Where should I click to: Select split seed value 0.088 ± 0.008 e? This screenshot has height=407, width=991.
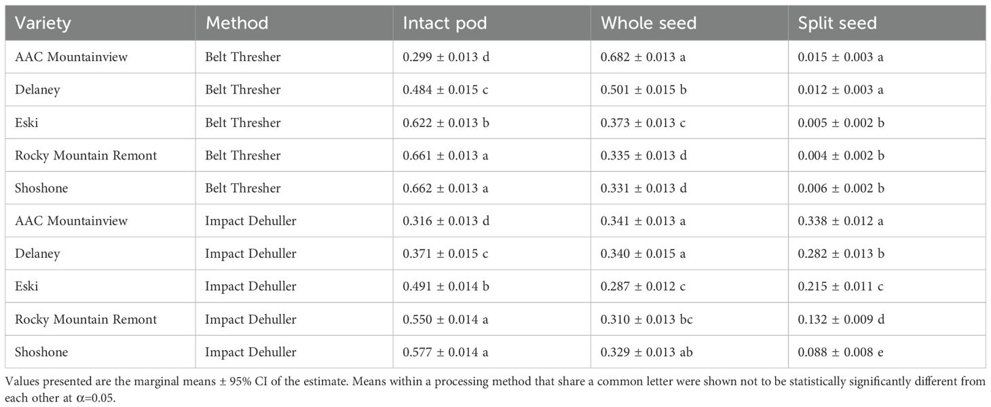pyautogui.click(x=840, y=352)
